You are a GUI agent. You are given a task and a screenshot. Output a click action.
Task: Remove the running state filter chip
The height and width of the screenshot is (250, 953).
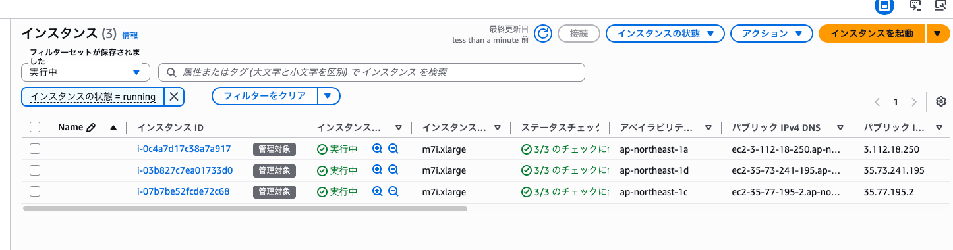click(x=173, y=97)
